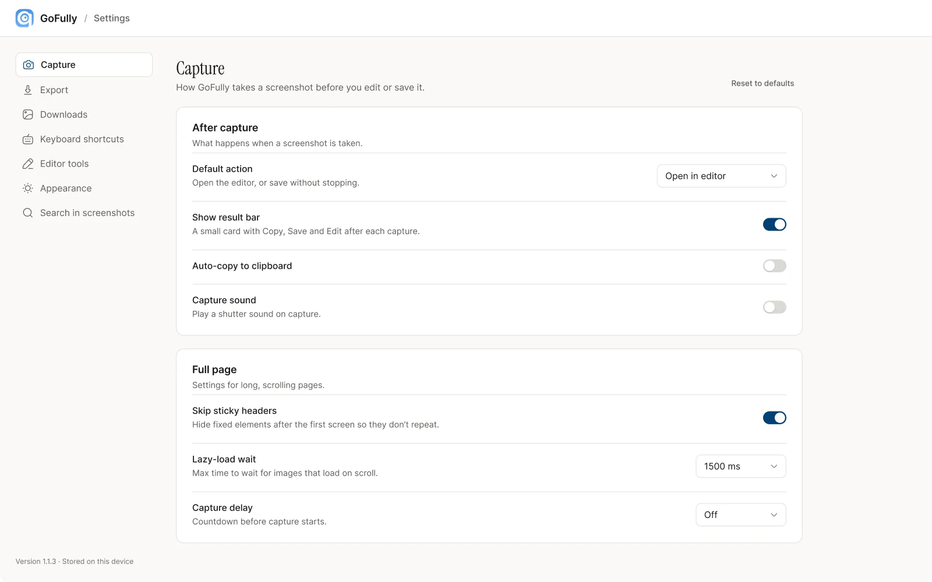Turn off the Show result bar toggle
Screen dimensions: 932x582
(x=774, y=224)
